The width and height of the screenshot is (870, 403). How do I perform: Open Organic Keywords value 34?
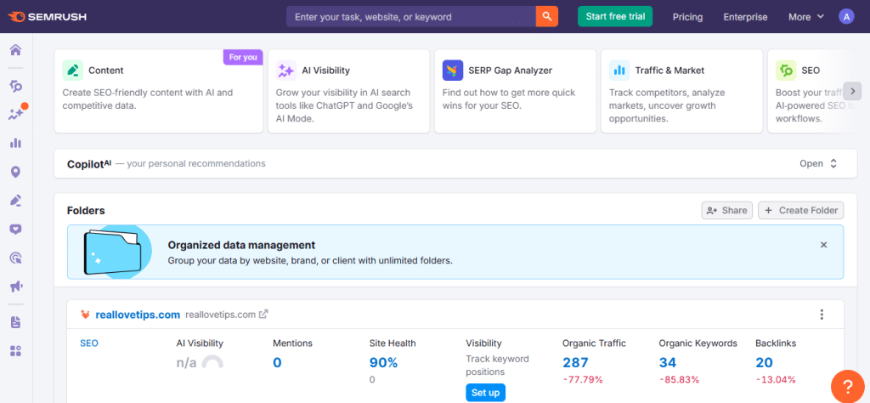[668, 362]
